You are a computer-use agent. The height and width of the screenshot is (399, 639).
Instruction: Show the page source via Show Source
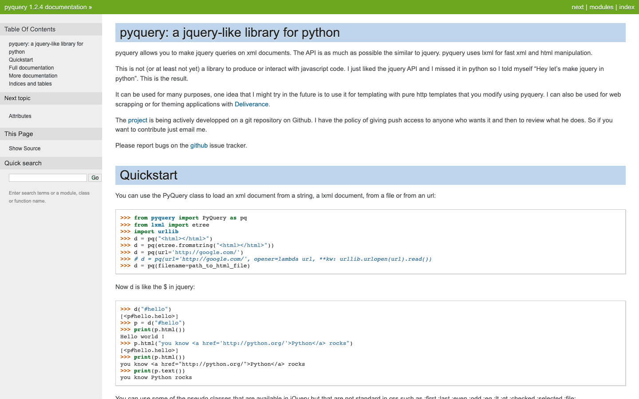pyautogui.click(x=24, y=148)
